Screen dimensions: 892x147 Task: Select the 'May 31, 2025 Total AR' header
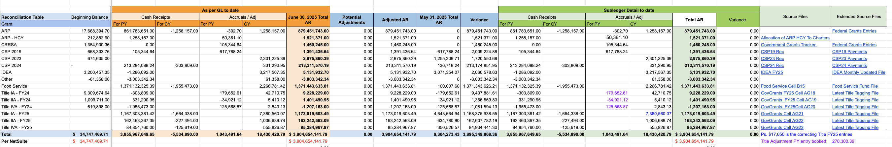click(x=439, y=20)
